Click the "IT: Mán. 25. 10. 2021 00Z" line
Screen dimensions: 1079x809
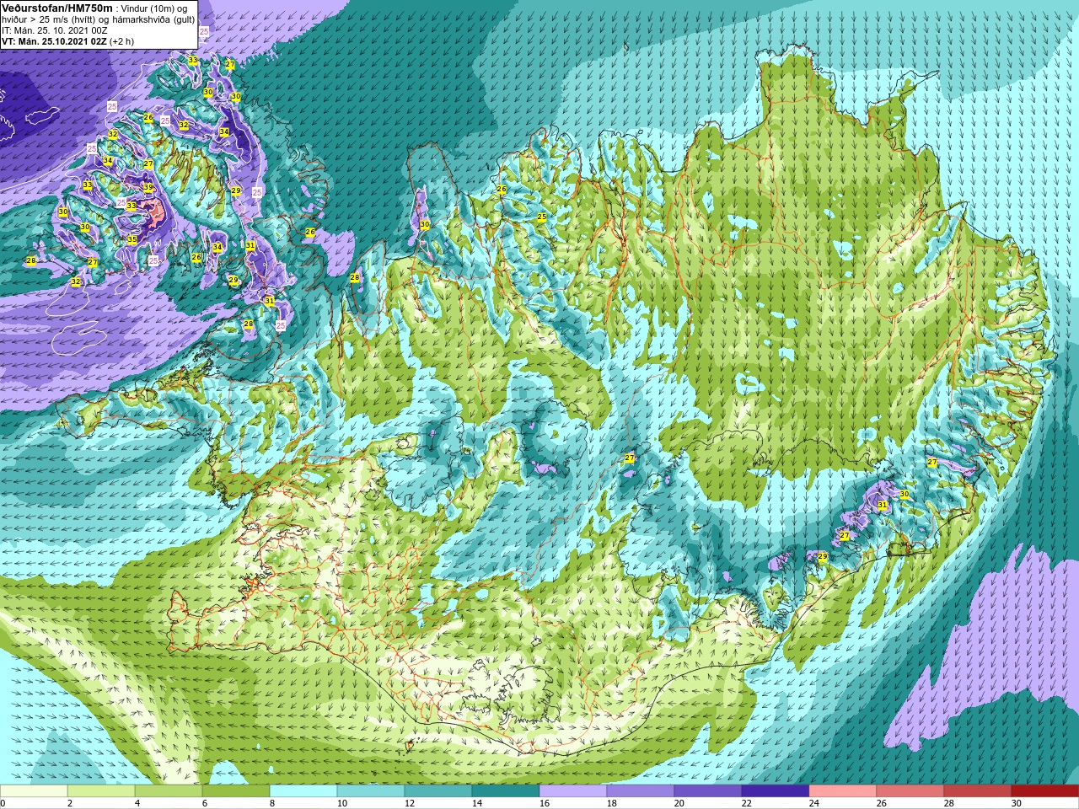click(x=55, y=30)
